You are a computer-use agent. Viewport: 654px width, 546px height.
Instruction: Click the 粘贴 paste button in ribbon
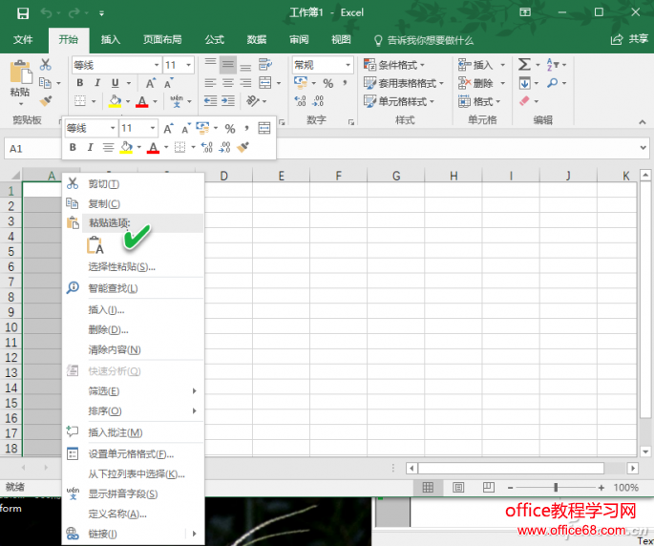point(20,83)
